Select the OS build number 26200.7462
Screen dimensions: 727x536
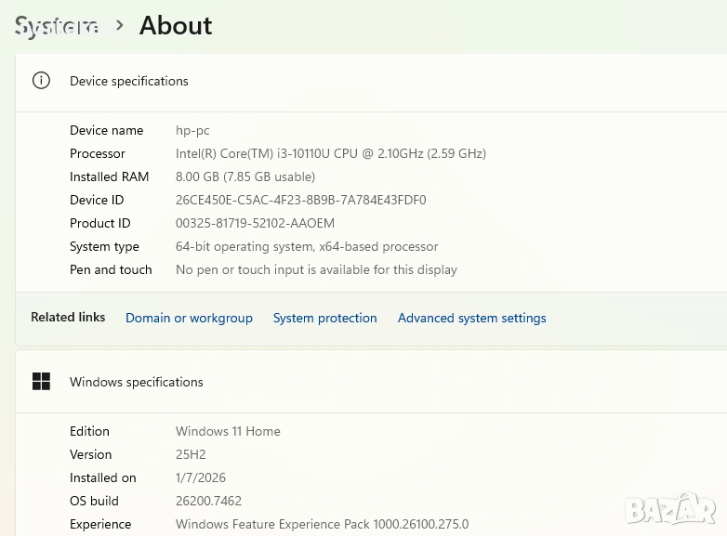coord(208,501)
